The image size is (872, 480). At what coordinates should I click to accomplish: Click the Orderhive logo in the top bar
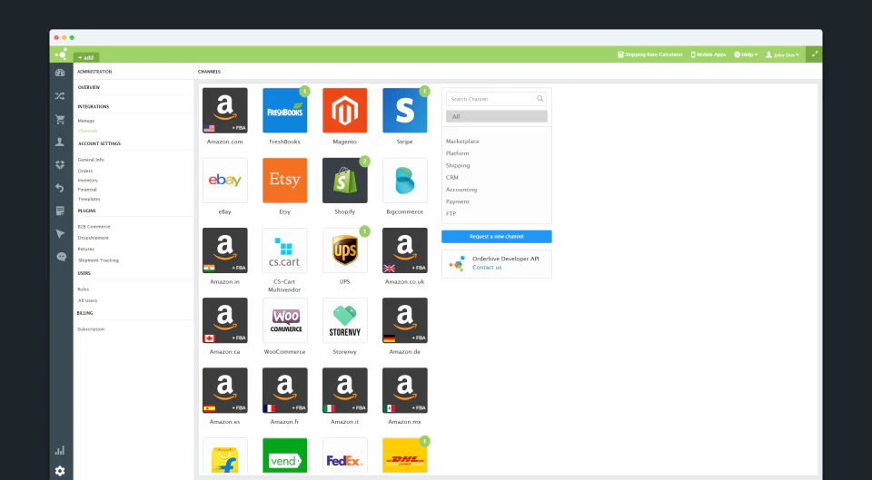tap(61, 54)
